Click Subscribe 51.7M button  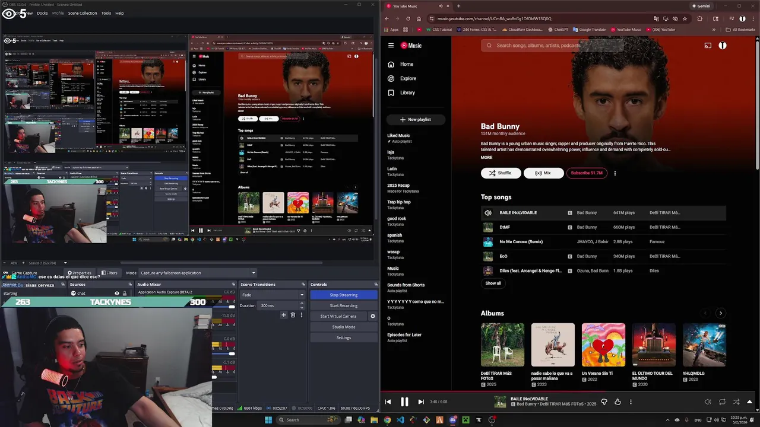[586, 173]
